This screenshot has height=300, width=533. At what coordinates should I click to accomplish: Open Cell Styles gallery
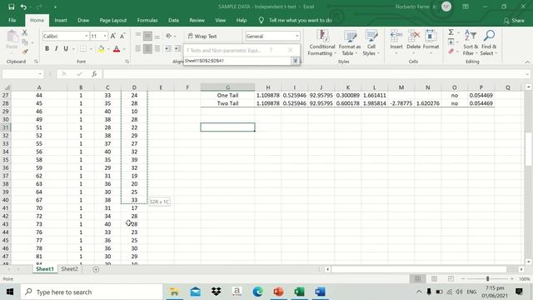(x=371, y=42)
